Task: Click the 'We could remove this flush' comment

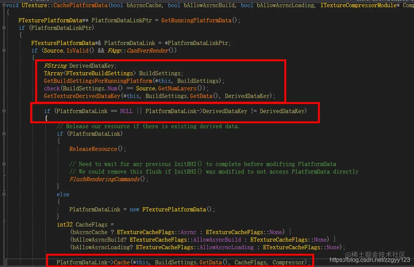Action: coord(214,172)
